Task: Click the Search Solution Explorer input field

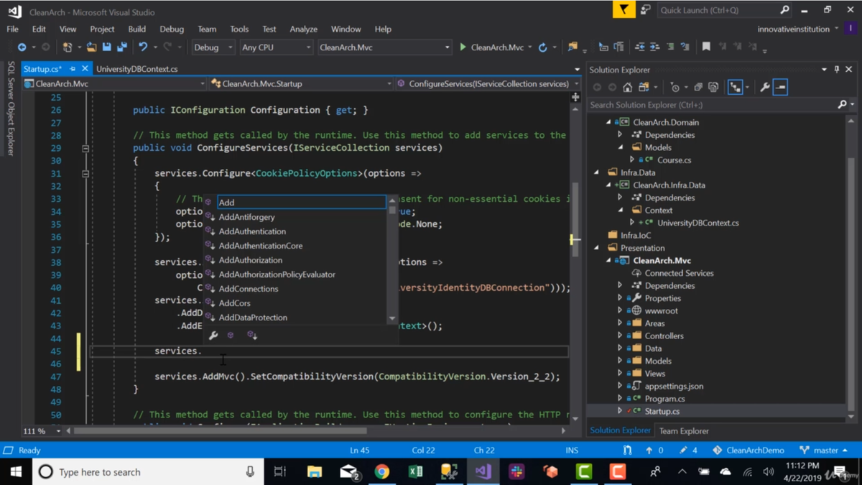Action: coord(713,105)
